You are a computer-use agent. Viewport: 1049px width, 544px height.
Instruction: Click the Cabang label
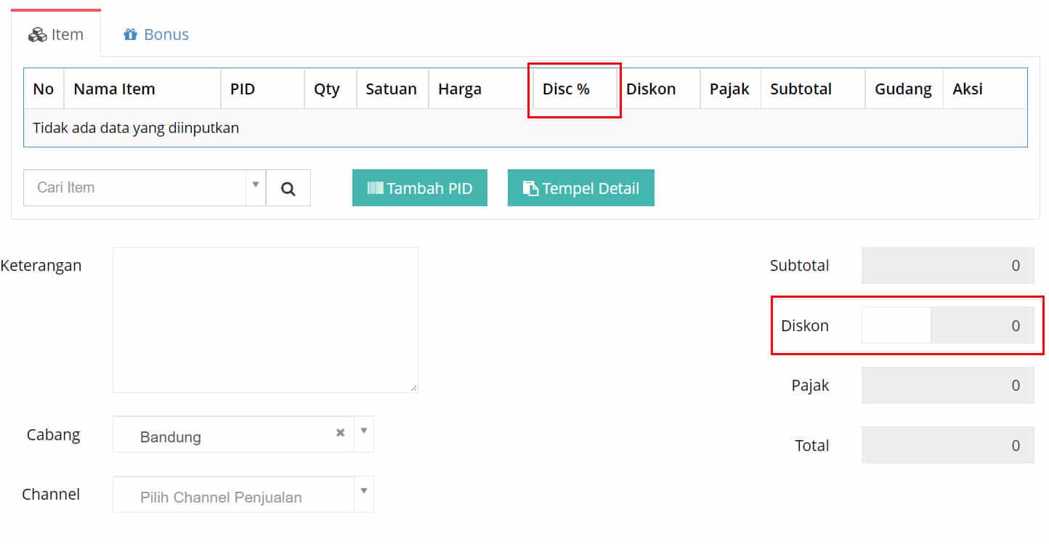(x=54, y=434)
